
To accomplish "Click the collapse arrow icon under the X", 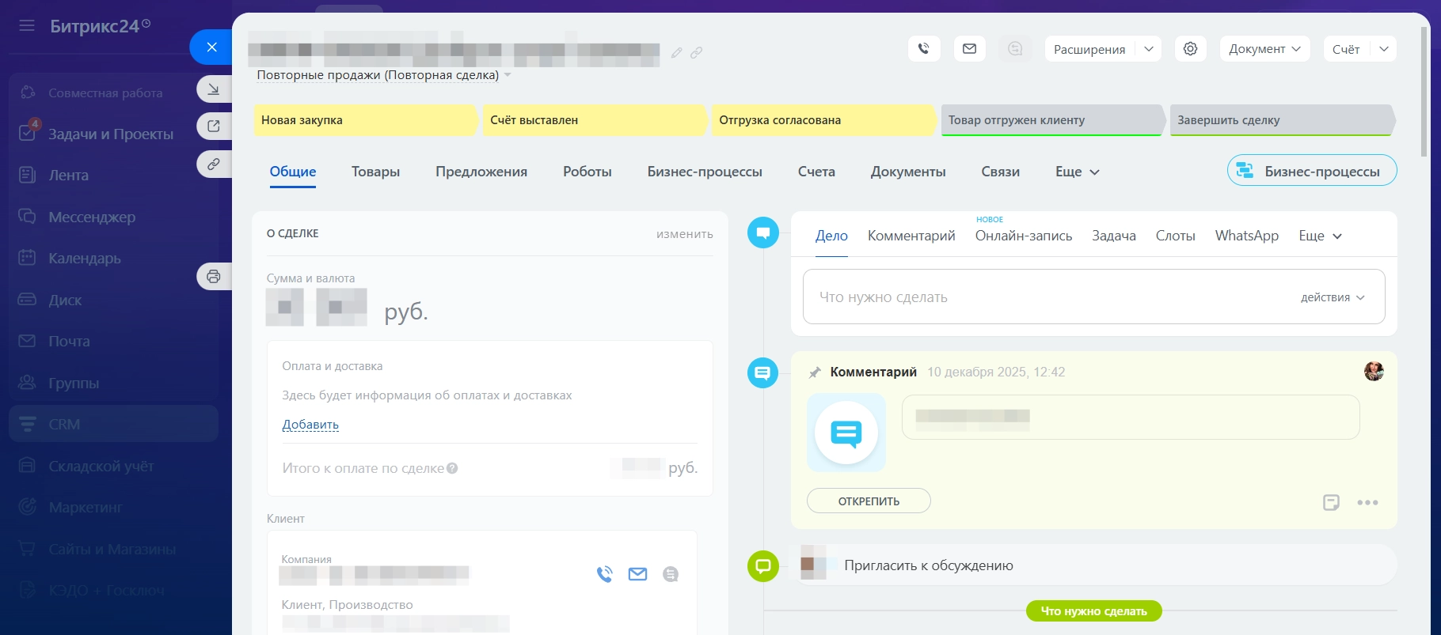I will (x=214, y=89).
